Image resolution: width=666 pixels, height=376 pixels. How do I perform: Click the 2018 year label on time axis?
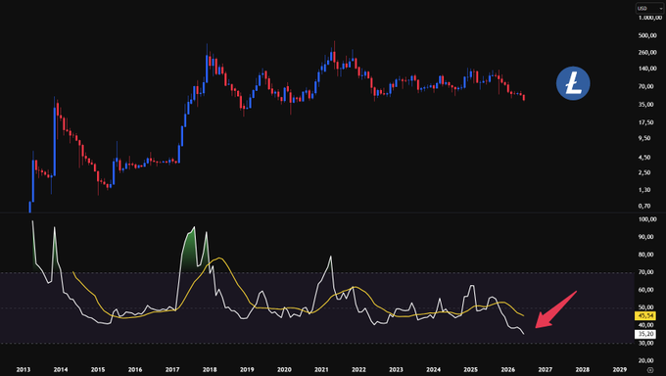pyautogui.click(x=210, y=369)
